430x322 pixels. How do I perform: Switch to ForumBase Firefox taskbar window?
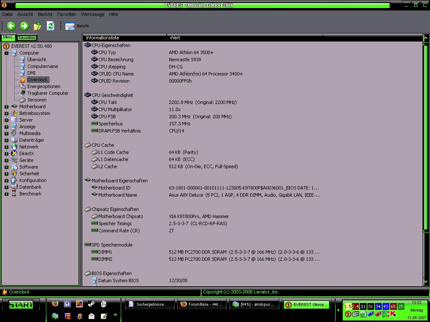pyautogui.click(x=202, y=304)
